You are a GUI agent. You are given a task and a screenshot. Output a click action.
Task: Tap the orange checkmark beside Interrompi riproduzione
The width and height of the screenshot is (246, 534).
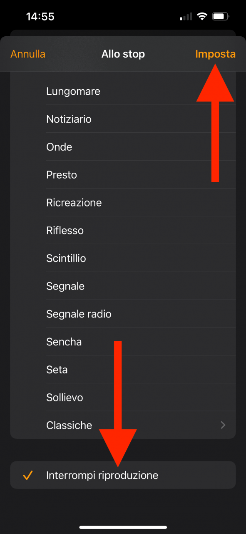pyautogui.click(x=28, y=475)
